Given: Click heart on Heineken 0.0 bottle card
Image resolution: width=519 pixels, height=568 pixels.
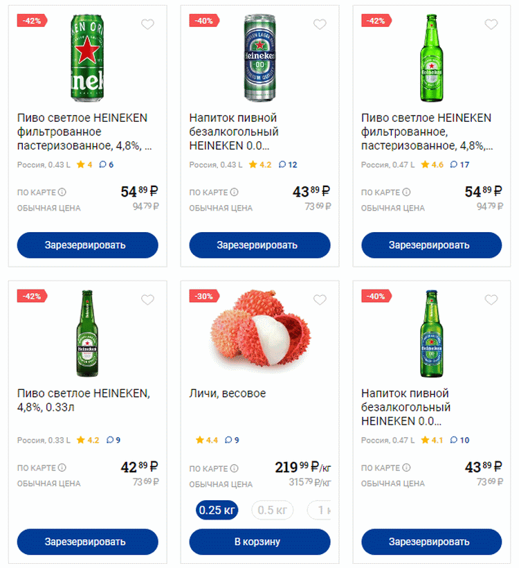Looking at the screenshot, I should pyautogui.click(x=491, y=300).
